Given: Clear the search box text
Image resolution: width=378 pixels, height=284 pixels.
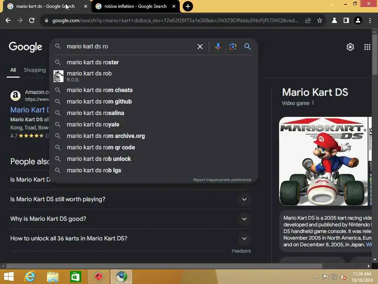Looking at the screenshot, I should pyautogui.click(x=200, y=47).
